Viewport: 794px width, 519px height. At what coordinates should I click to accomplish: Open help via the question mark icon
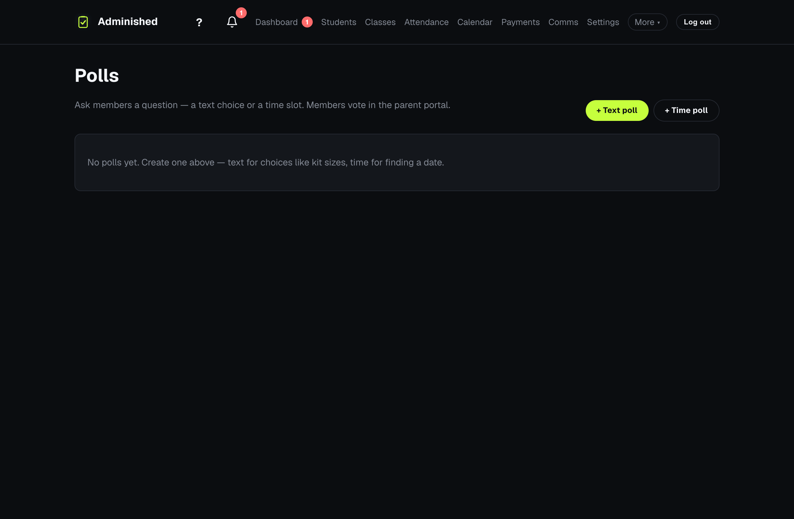coord(199,22)
